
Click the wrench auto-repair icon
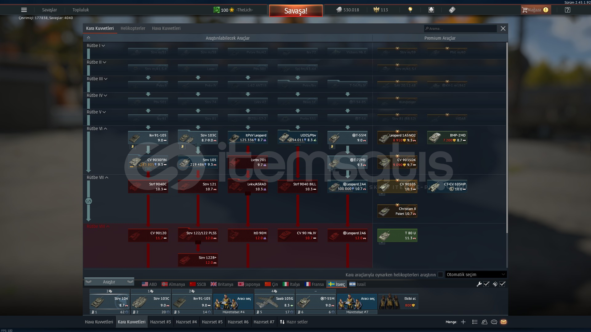click(479, 284)
